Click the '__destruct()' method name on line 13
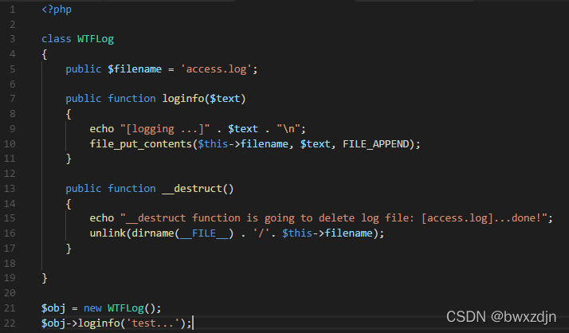This screenshot has width=569, height=333. [198, 189]
